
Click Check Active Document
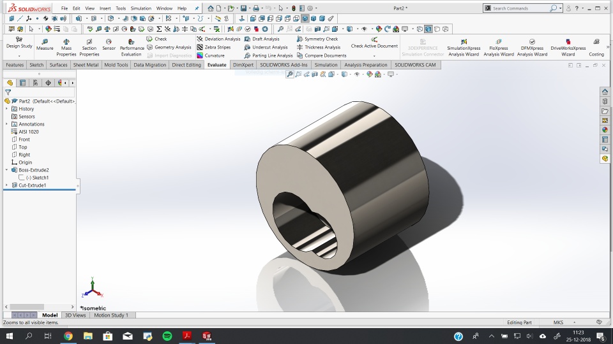coord(374,43)
